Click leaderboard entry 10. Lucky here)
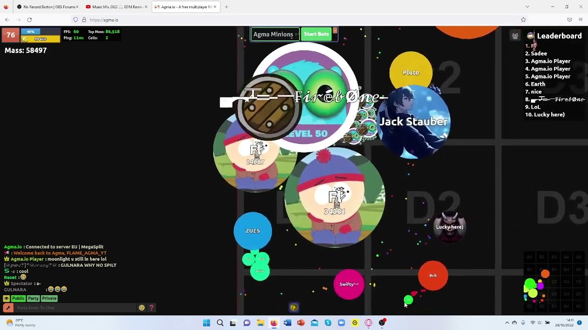 click(545, 115)
